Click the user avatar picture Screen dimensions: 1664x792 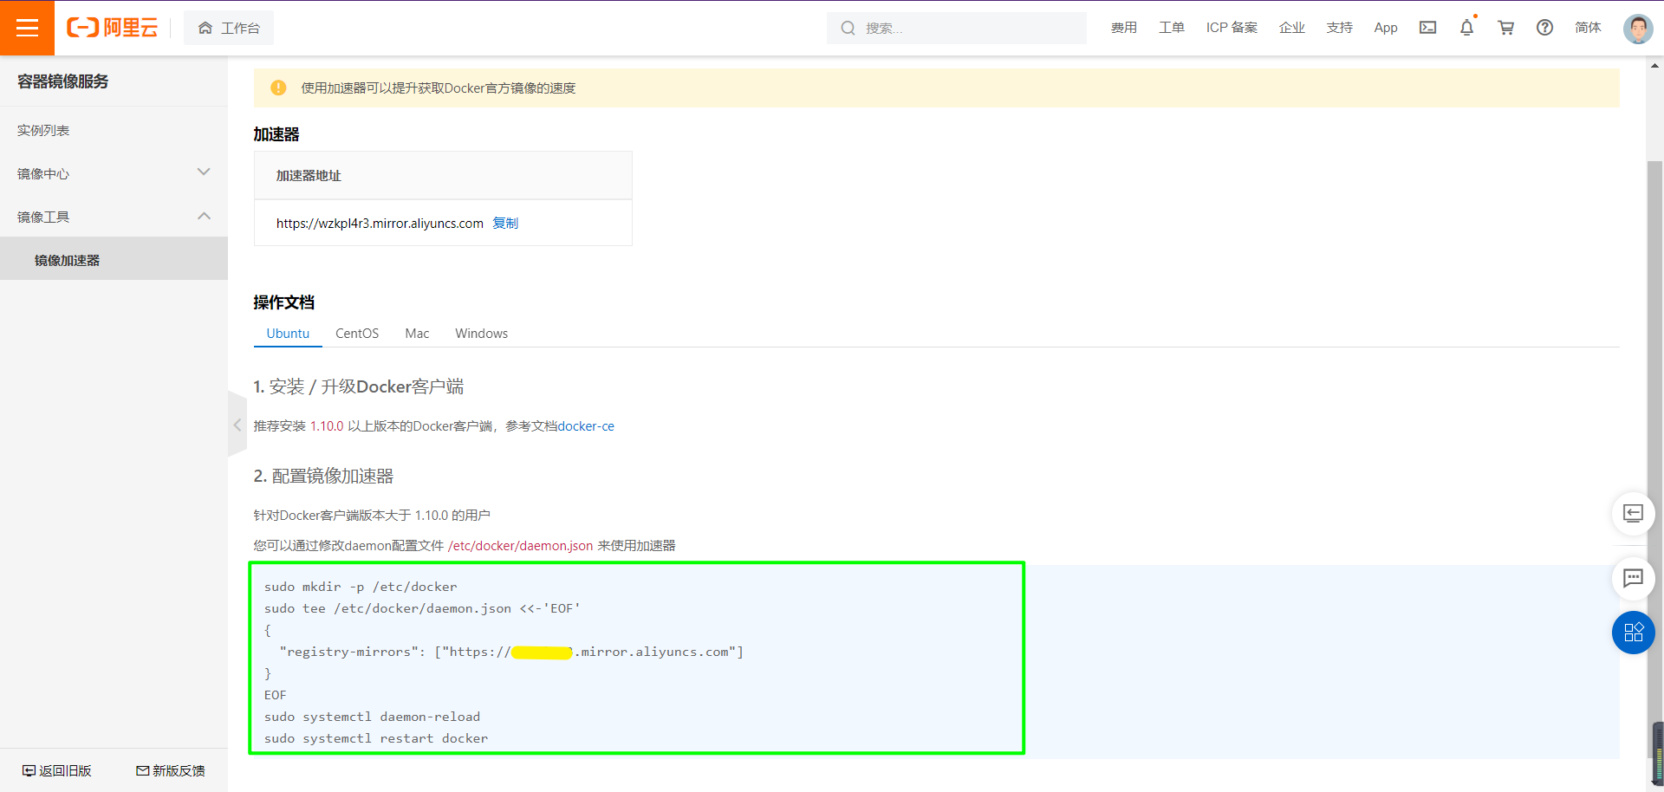pyautogui.click(x=1638, y=28)
